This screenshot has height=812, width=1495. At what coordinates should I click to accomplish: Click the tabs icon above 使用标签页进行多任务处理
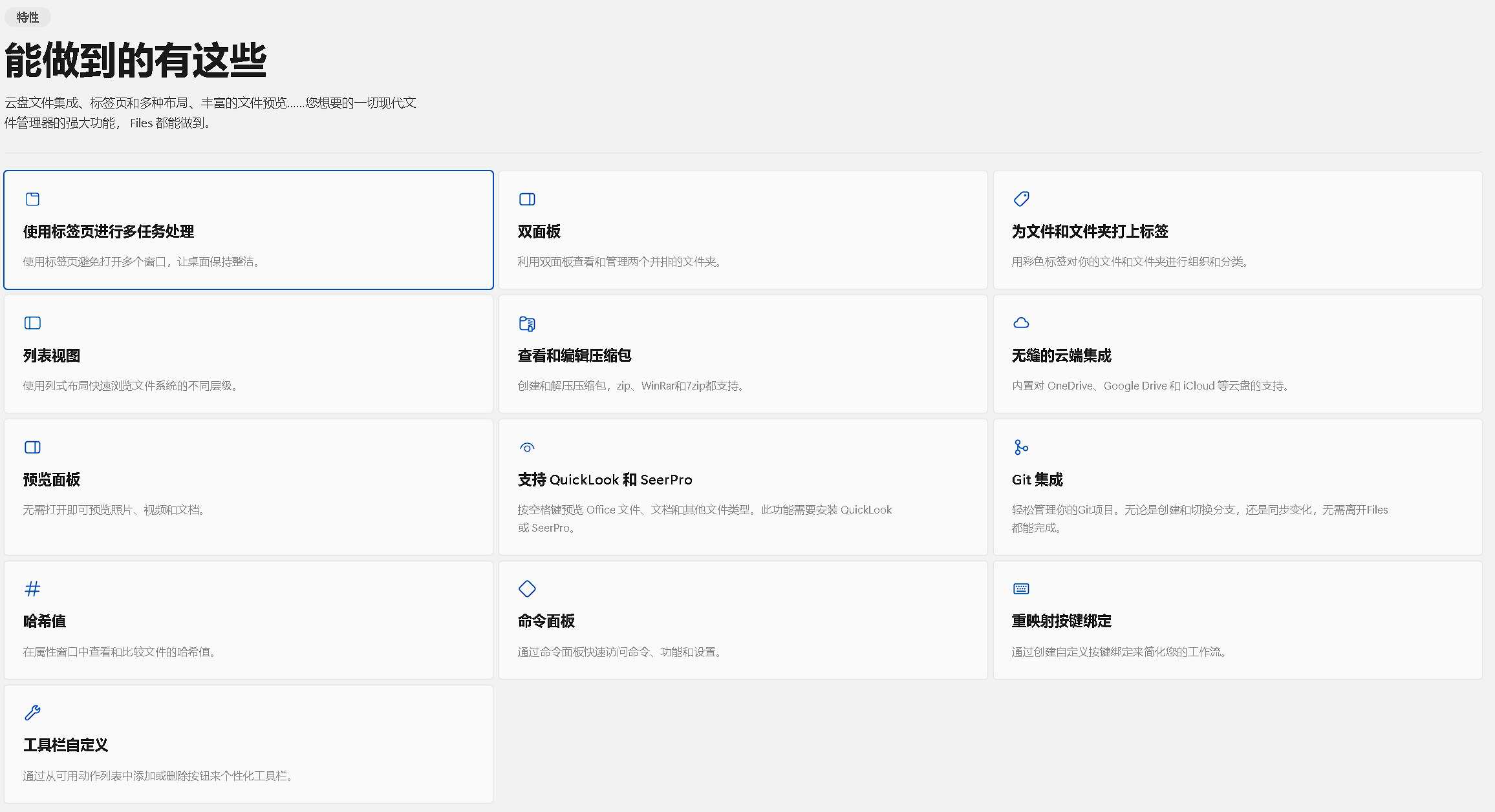pos(32,199)
